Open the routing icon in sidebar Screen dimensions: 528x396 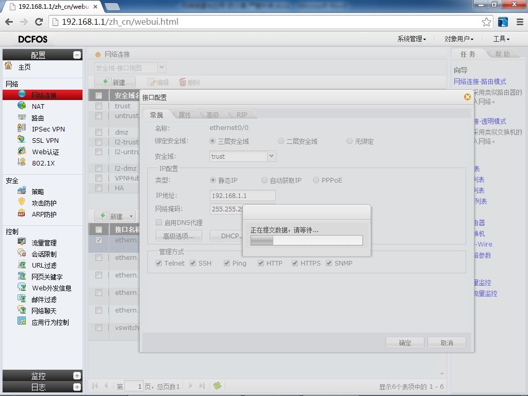[22, 117]
